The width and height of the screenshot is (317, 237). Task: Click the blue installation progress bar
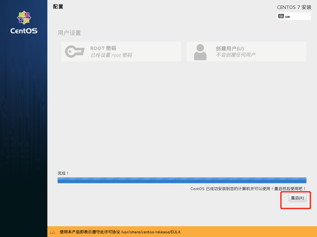(x=182, y=180)
